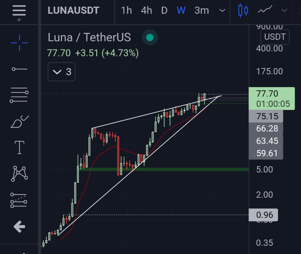The width and height of the screenshot is (301, 254).
Task: Select the W weekly timeframe
Action: (x=181, y=11)
